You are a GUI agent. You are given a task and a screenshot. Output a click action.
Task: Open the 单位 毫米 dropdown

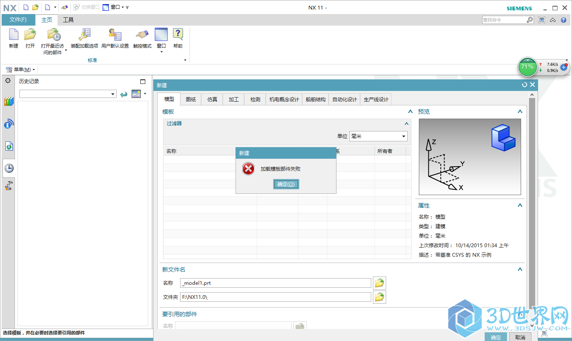[x=378, y=136]
